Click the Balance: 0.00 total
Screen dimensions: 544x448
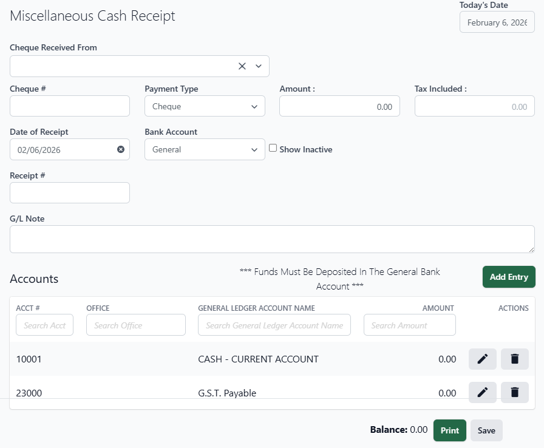(399, 430)
